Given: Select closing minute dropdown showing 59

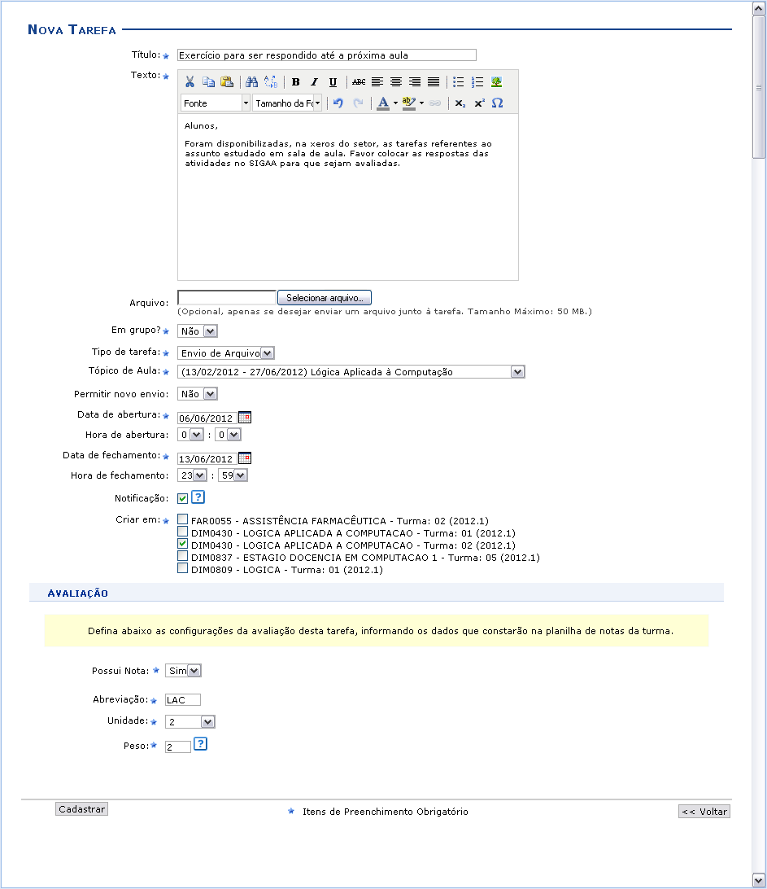Looking at the screenshot, I should pyautogui.click(x=233, y=475).
